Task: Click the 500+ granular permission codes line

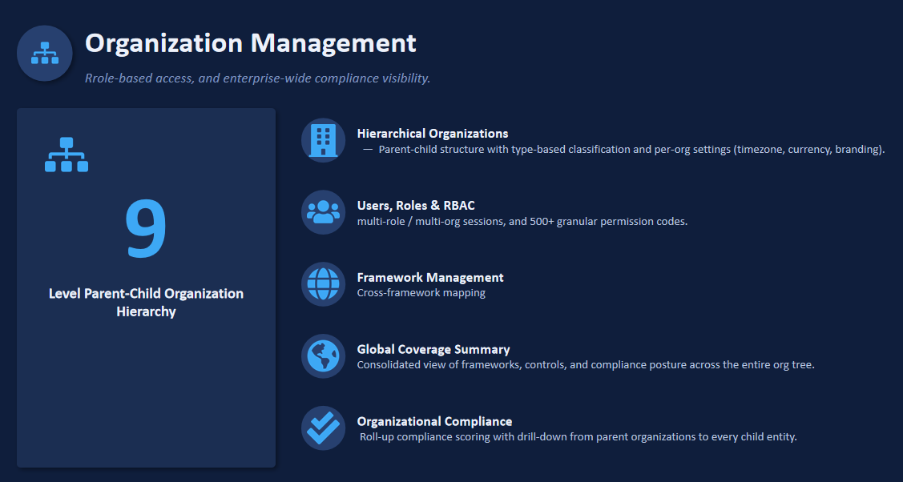Action: point(522,222)
